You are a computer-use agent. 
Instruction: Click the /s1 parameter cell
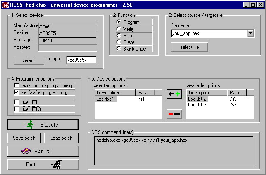(141, 99)
